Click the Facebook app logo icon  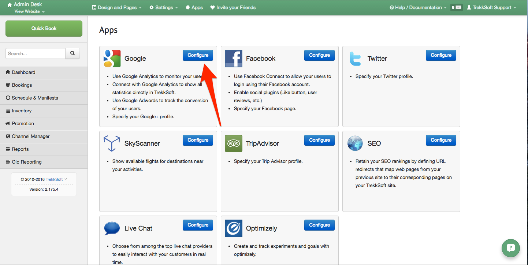point(234,59)
